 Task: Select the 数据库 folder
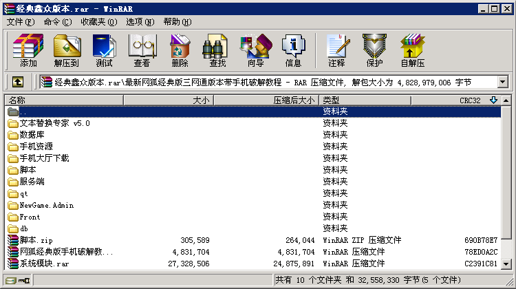point(32,135)
